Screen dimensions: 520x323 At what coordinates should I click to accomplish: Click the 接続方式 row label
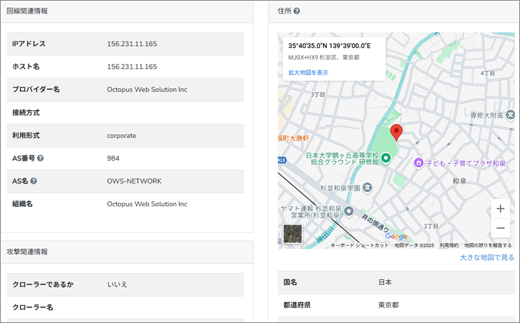(x=26, y=112)
